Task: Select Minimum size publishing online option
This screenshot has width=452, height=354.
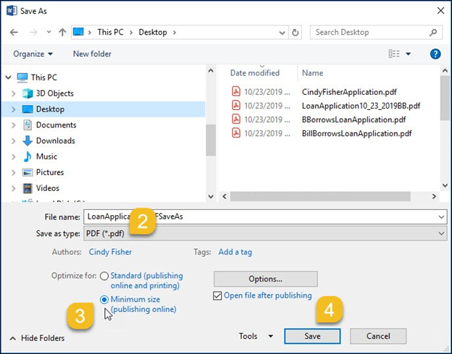Action: point(104,300)
